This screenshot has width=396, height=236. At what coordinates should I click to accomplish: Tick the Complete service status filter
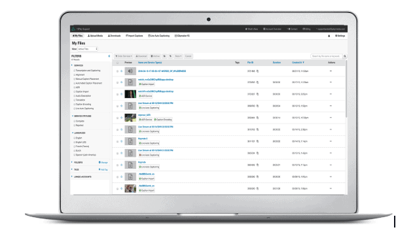(74, 121)
